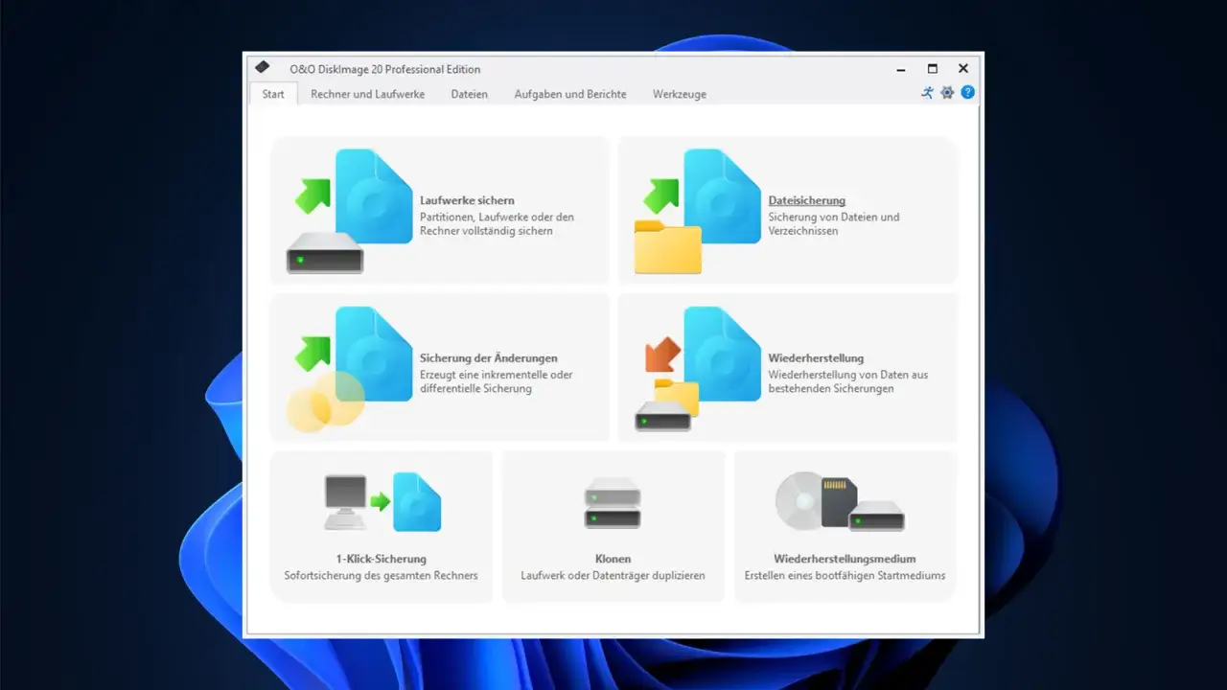Click text 'Laufwerk oder Datenträger duplizieren'
This screenshot has height=690, width=1227.
point(613,576)
